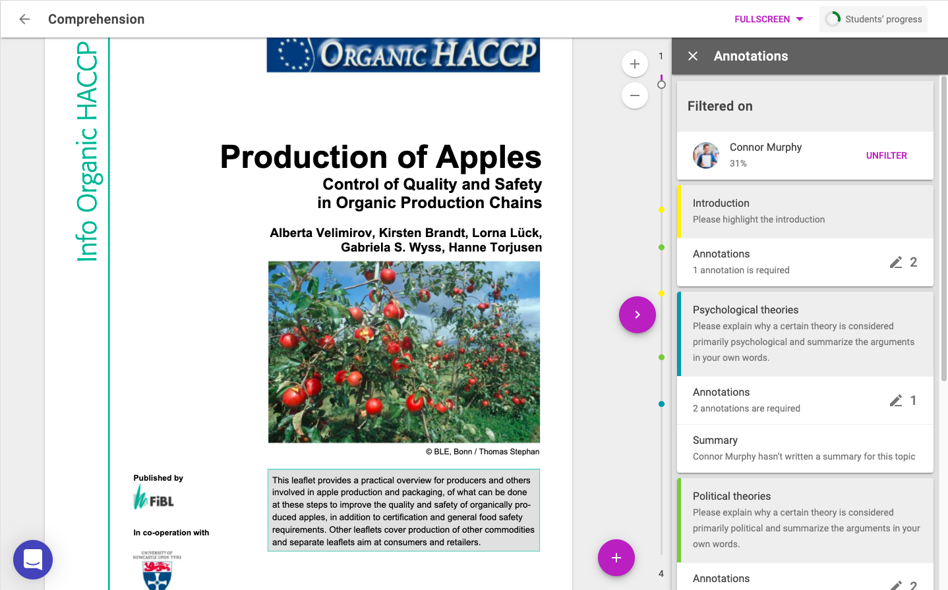Click the Annotations row under Political theories

(805, 577)
